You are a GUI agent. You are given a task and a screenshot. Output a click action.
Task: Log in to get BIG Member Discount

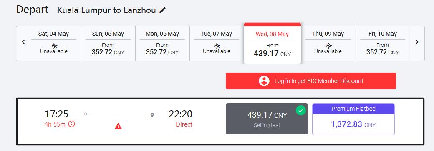pos(311,81)
